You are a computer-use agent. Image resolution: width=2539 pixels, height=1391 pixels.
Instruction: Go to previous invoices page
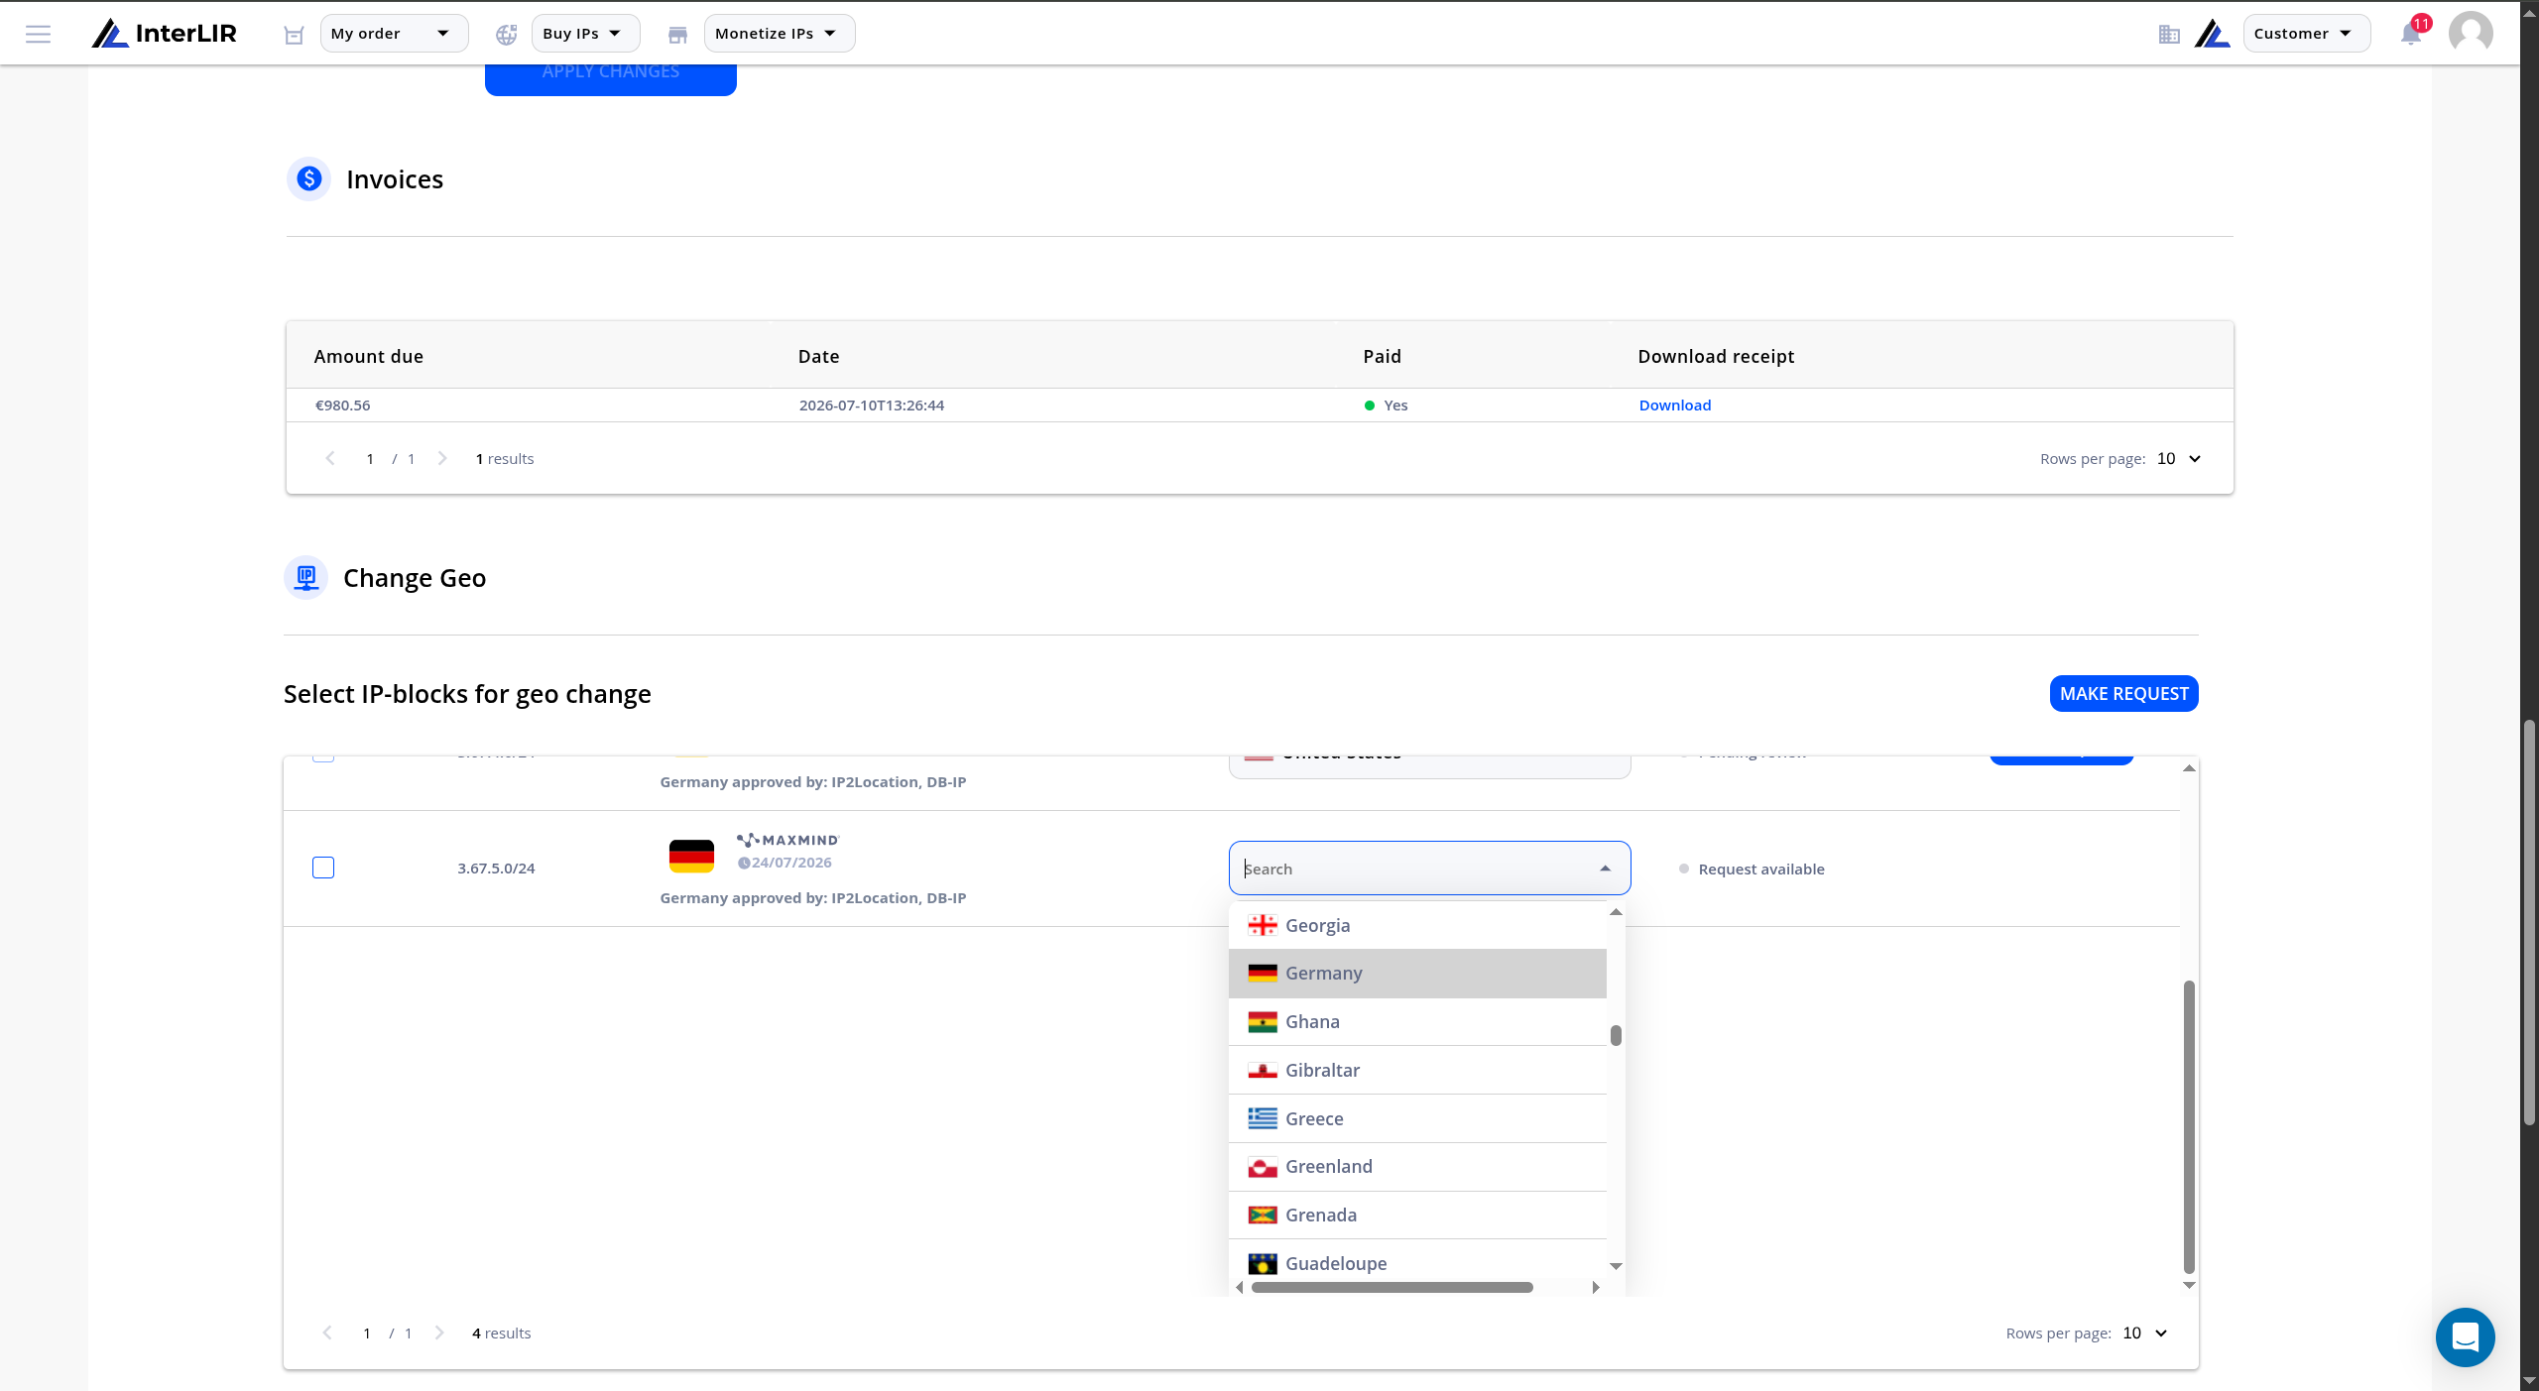click(330, 458)
